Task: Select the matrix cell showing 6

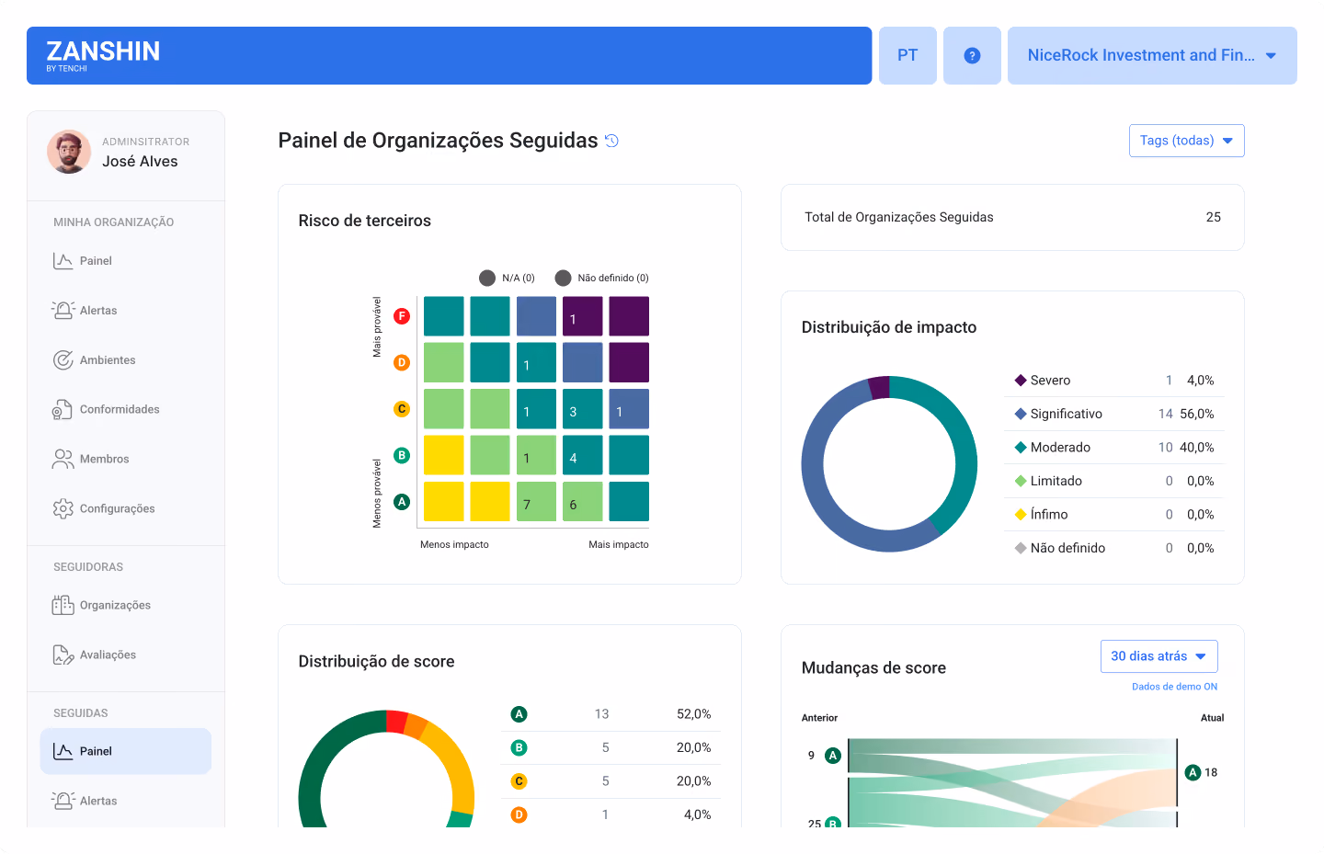Action: 583,502
